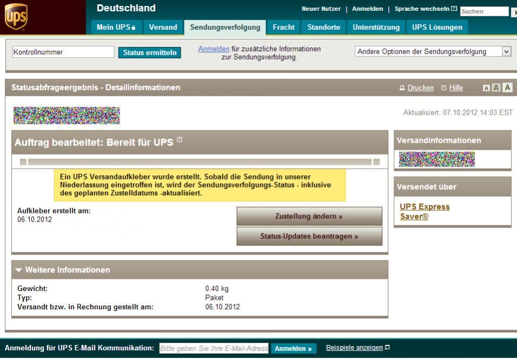
Task: Click the shipment progress bar
Action: pyautogui.click(x=200, y=162)
